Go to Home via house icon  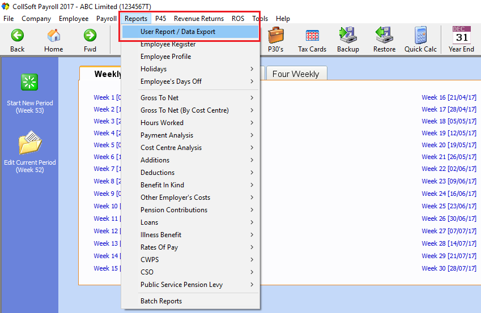[x=54, y=36]
